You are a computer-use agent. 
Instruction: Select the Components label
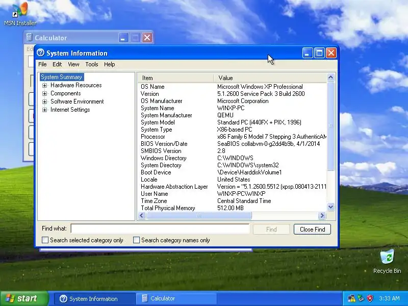point(66,93)
